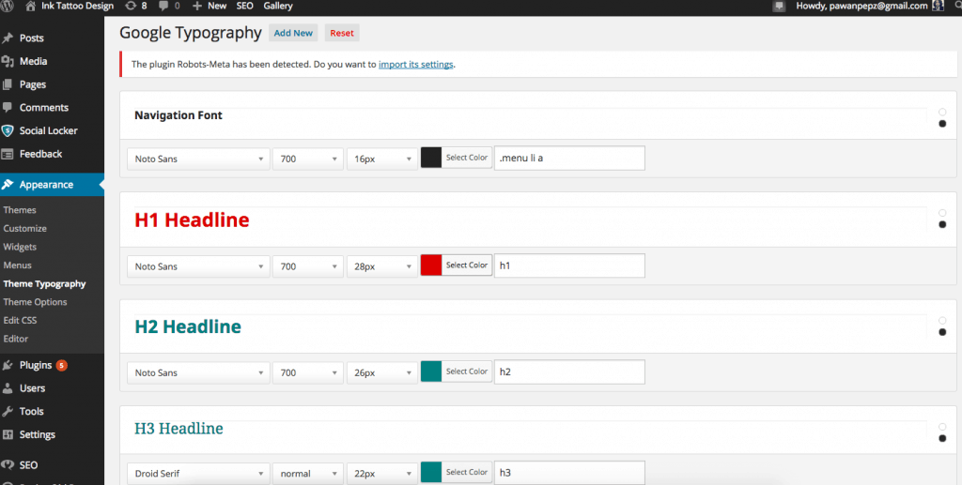Screen dimensions: 962x485
Task: Open the Menus submenu item
Action: [17, 265]
